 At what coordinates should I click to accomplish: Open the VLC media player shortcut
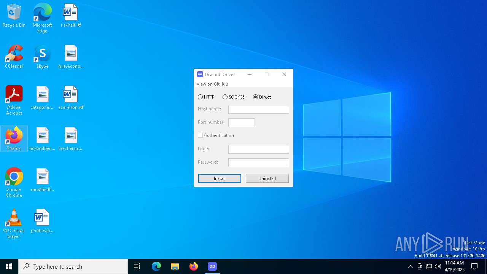[14, 224]
